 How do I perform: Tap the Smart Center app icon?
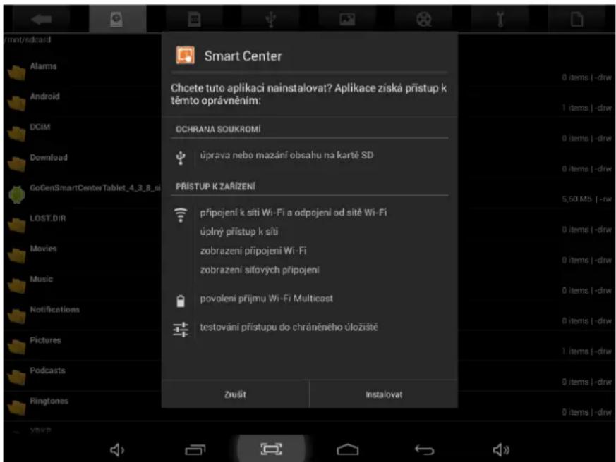(185, 56)
